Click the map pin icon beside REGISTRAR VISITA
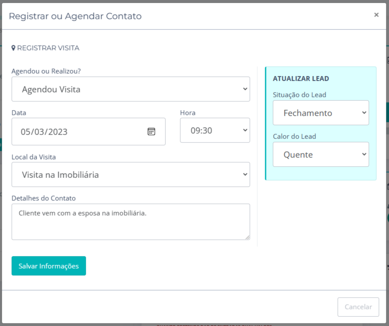389x326 pixels. [x=14, y=48]
